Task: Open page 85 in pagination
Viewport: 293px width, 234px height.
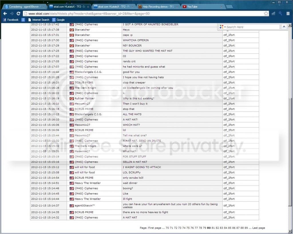Action: click(230, 228)
